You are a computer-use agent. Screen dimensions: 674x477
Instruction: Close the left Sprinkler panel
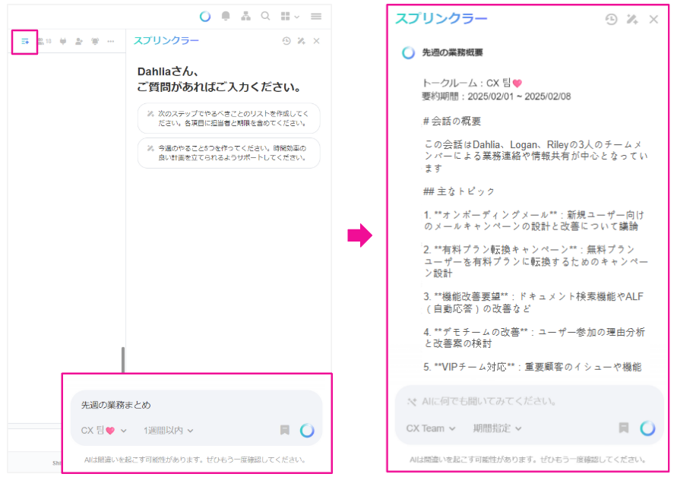(x=316, y=41)
